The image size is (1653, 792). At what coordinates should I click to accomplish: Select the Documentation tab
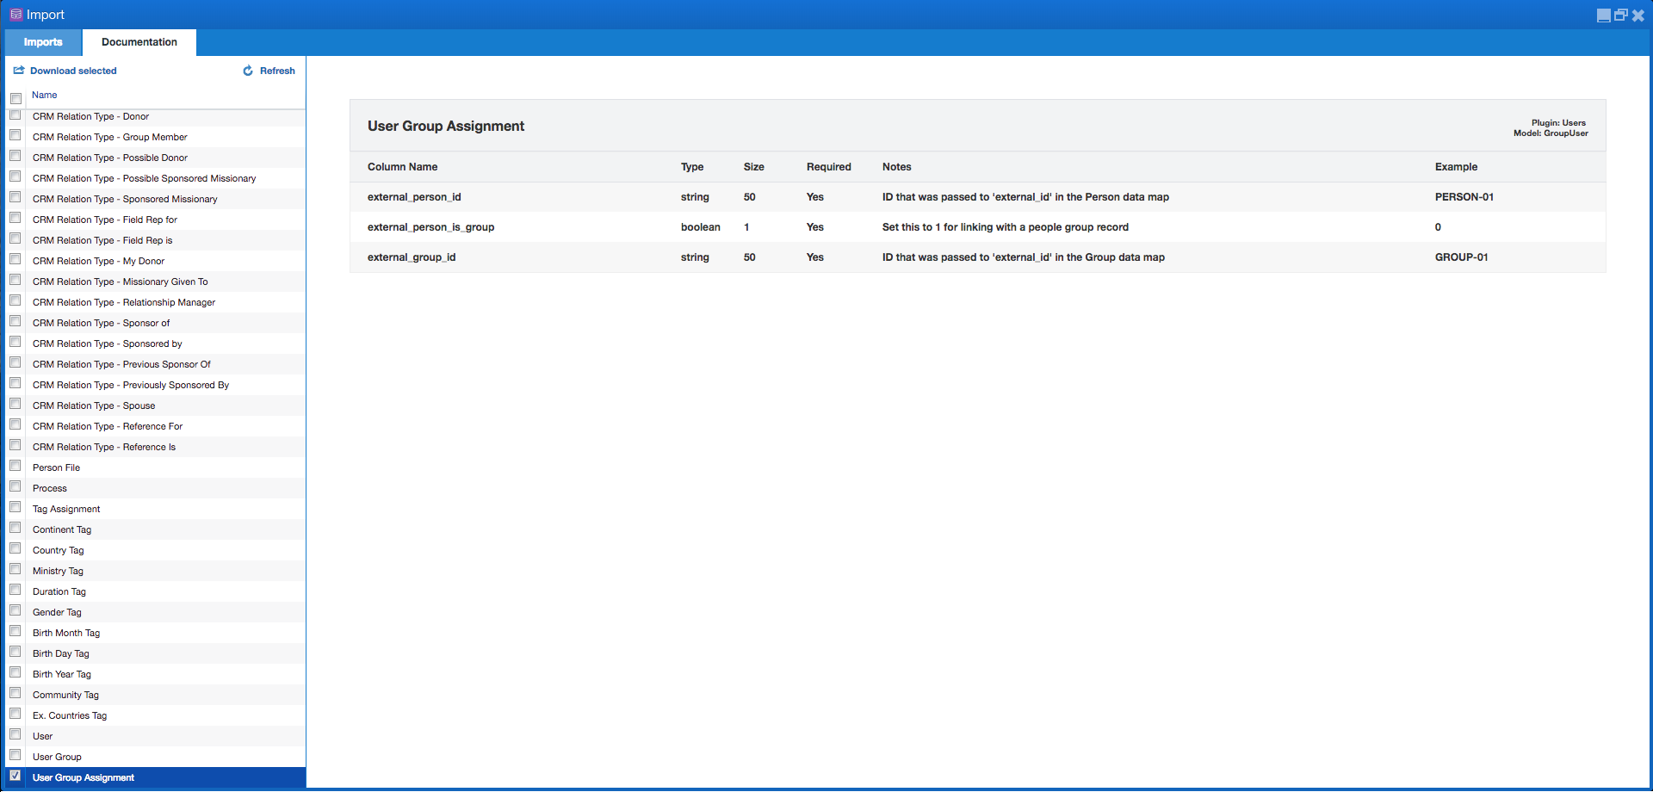[x=139, y=42]
